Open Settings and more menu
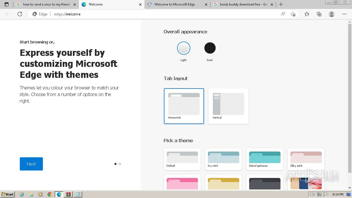The width and height of the screenshot is (352, 198). (344, 14)
